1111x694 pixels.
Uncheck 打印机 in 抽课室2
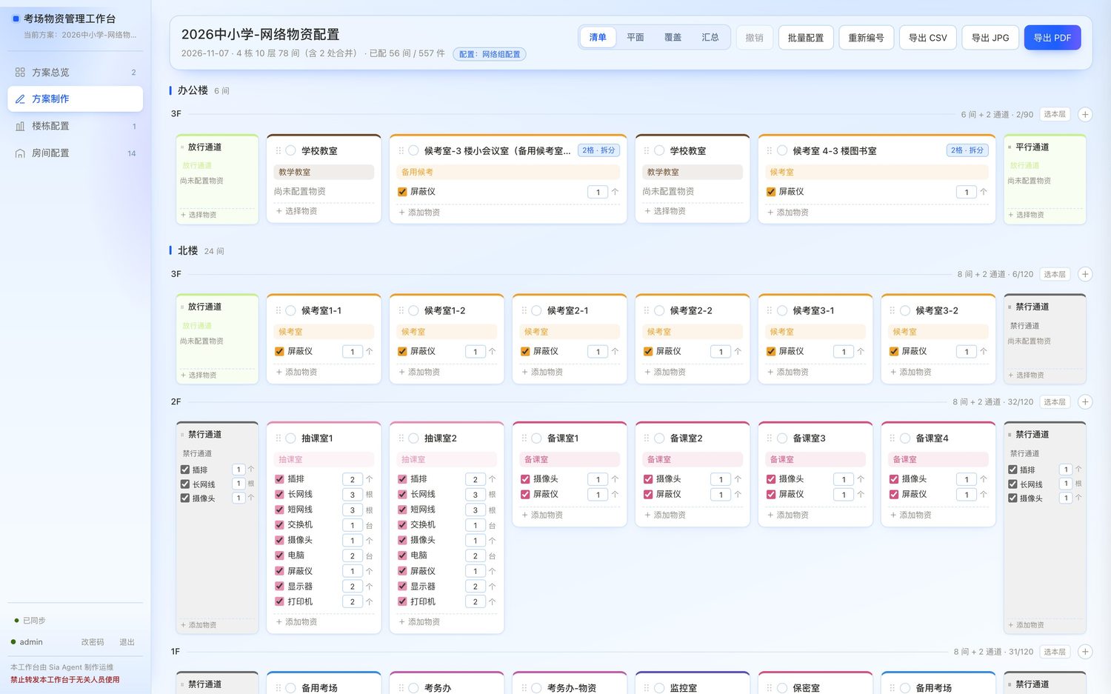click(402, 601)
